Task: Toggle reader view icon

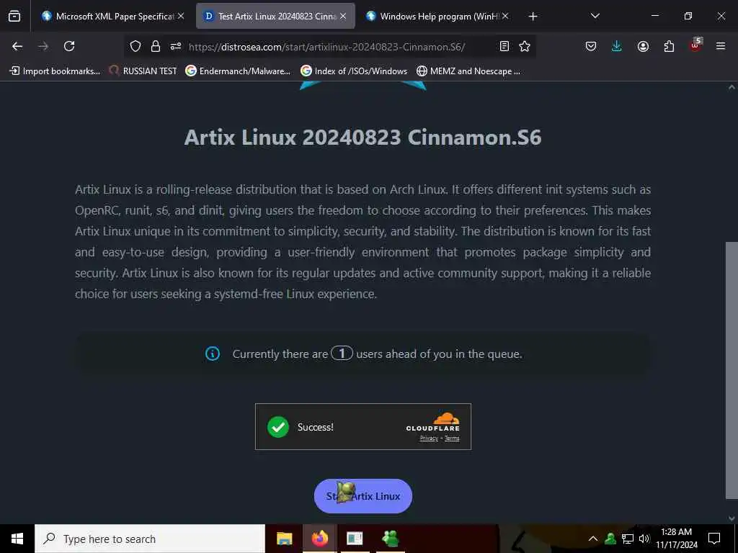Action: (x=504, y=46)
